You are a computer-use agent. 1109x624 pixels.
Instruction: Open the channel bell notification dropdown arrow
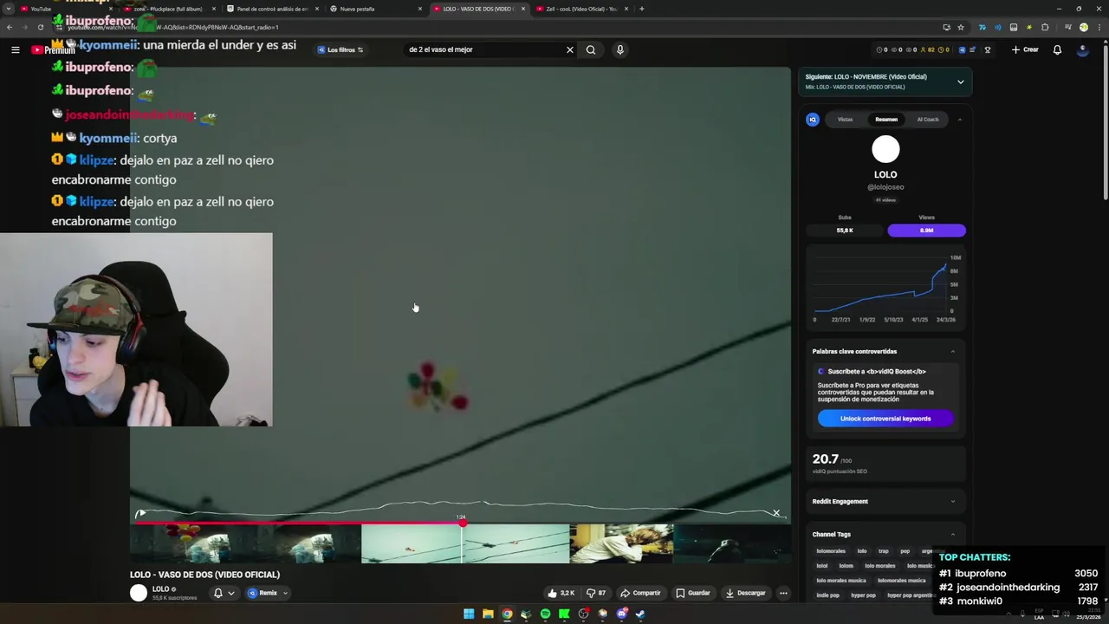(230, 593)
